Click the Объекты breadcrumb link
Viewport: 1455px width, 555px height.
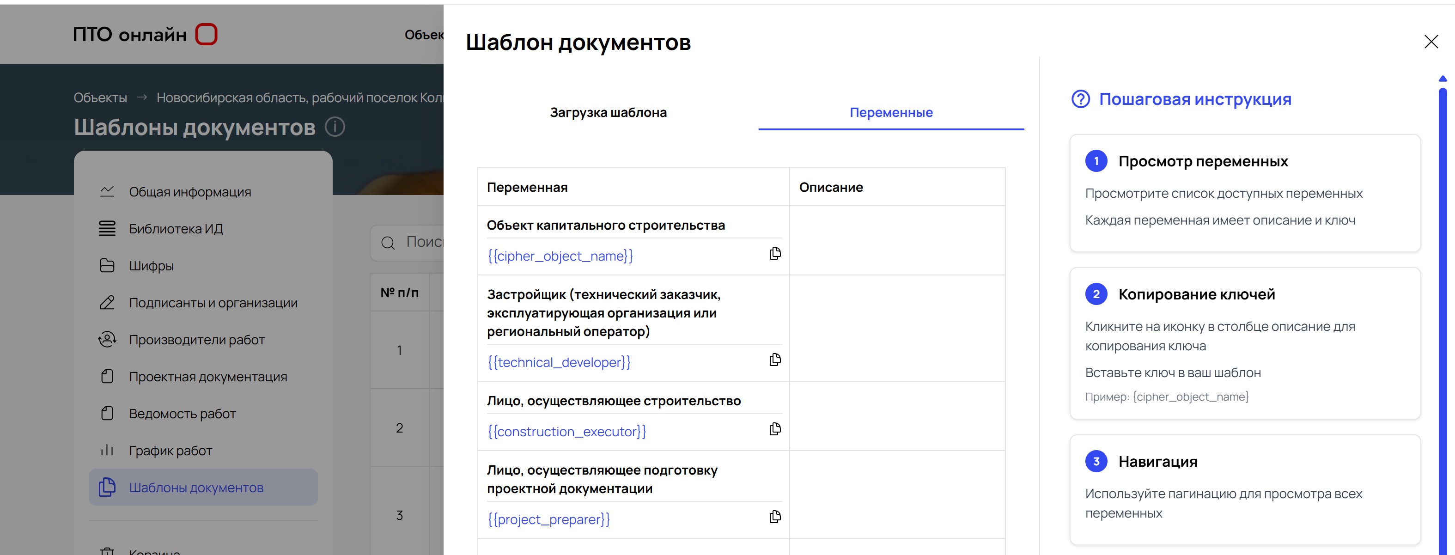coord(100,98)
